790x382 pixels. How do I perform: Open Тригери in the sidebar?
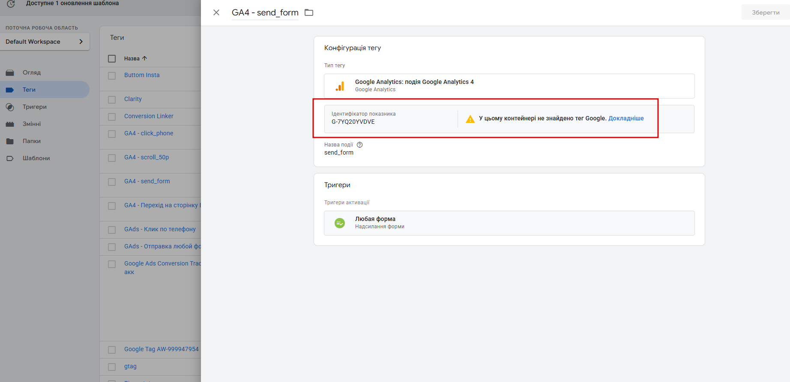tap(34, 107)
